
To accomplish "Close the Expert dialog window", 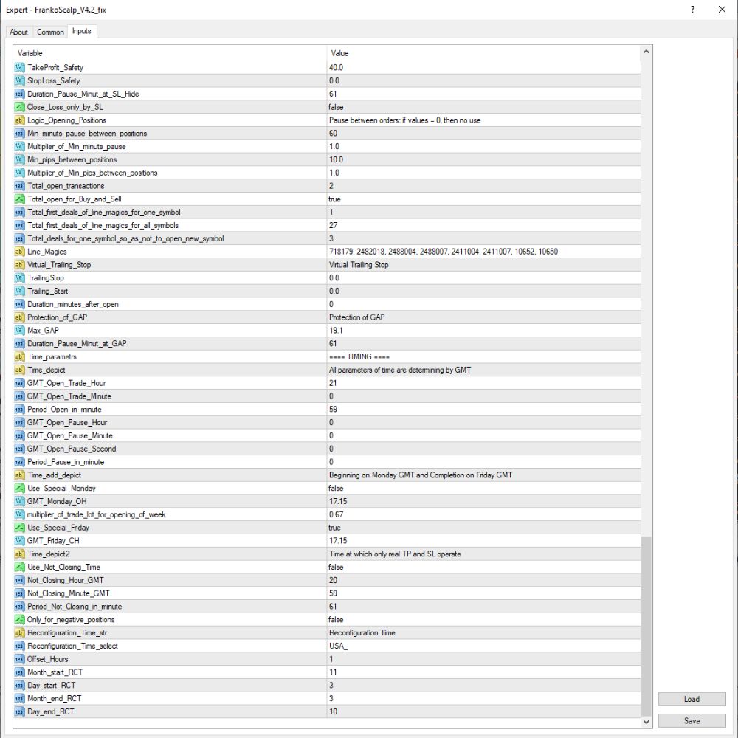I will point(722,10).
